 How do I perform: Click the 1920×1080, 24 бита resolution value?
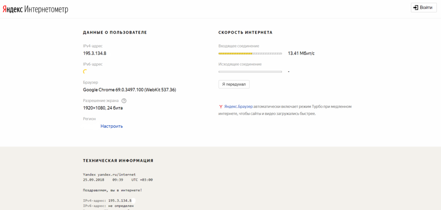(106, 108)
